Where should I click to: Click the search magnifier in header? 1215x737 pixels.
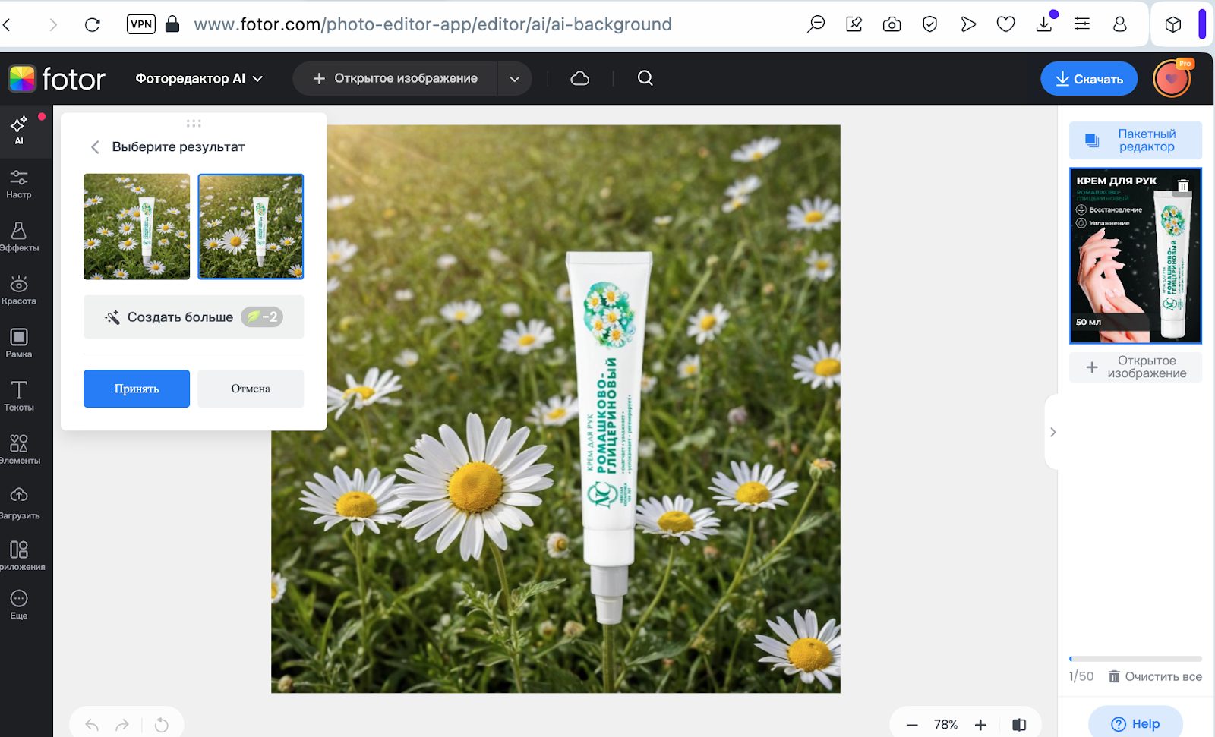click(645, 78)
